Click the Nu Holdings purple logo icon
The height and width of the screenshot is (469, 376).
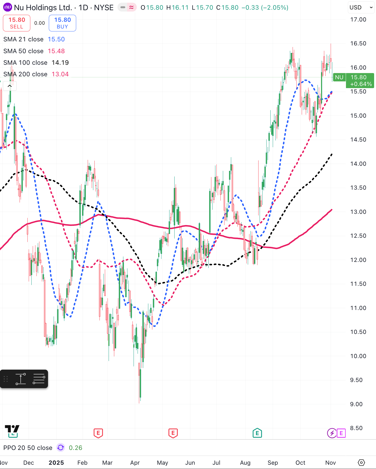pos(8,7)
